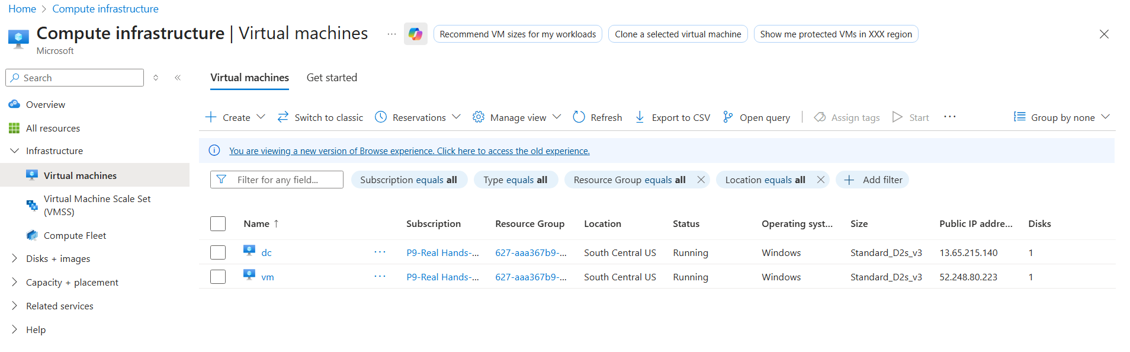Expand Related services group
This screenshot has height=352, width=1130.
(x=14, y=306)
